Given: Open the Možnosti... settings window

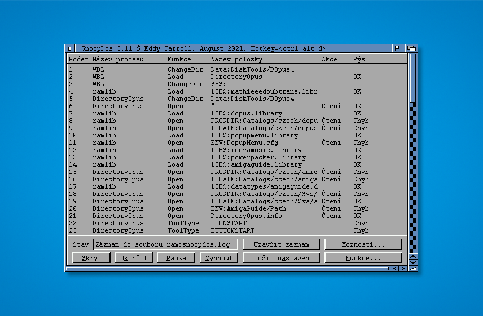Looking at the screenshot, I should 363,244.
